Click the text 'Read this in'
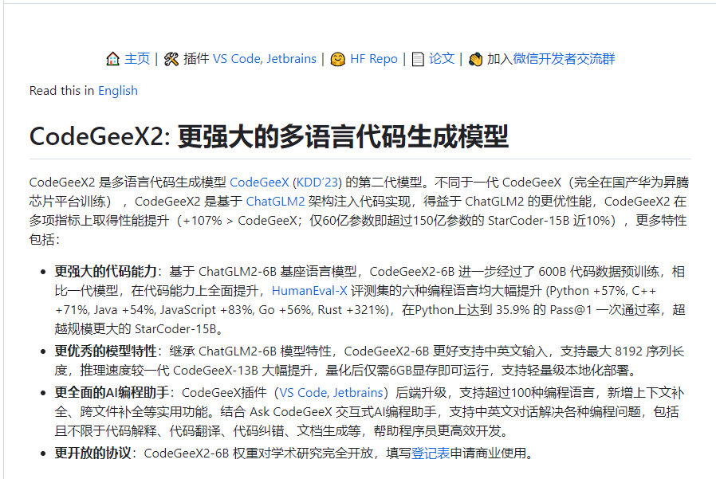 (x=61, y=91)
